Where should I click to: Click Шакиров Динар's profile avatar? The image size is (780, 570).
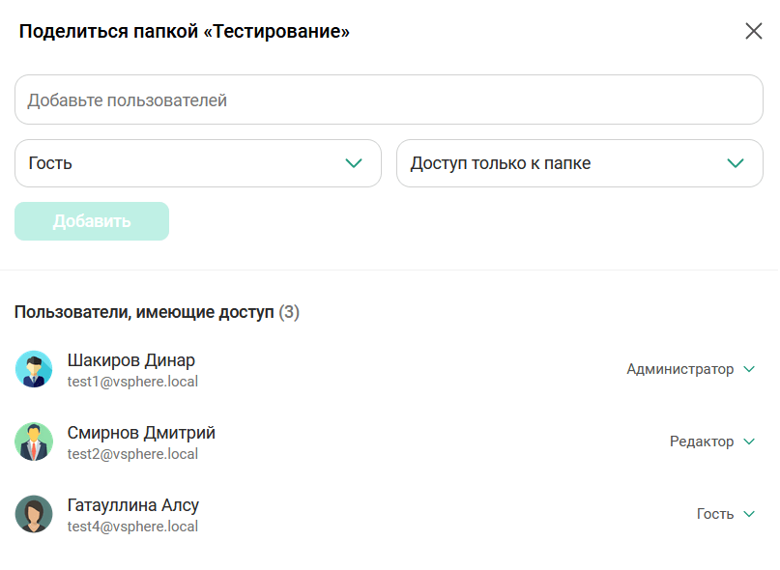(34, 369)
